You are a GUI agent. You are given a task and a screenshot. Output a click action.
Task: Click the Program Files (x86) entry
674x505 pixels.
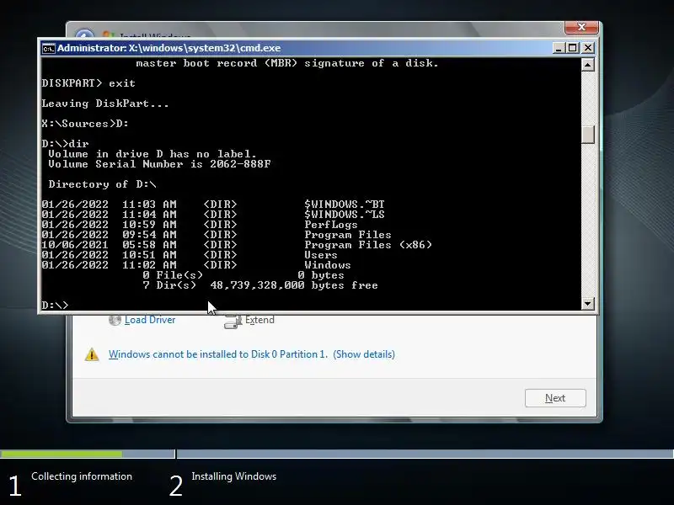[x=368, y=245]
